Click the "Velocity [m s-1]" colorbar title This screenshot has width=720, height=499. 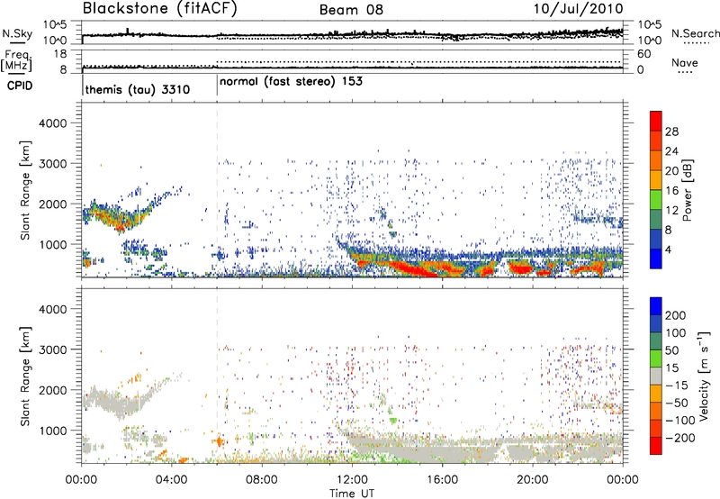point(704,375)
